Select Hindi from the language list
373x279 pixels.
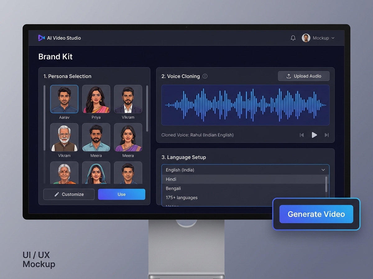click(171, 179)
